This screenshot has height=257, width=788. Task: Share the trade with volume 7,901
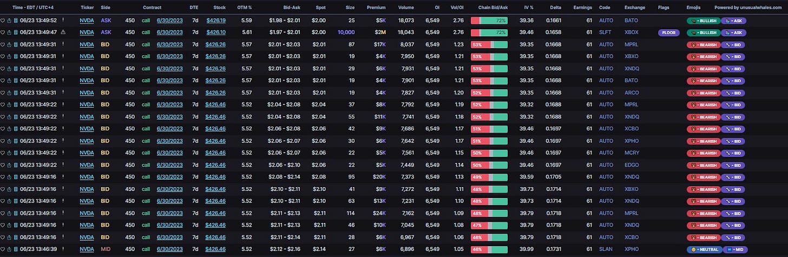[9, 80]
